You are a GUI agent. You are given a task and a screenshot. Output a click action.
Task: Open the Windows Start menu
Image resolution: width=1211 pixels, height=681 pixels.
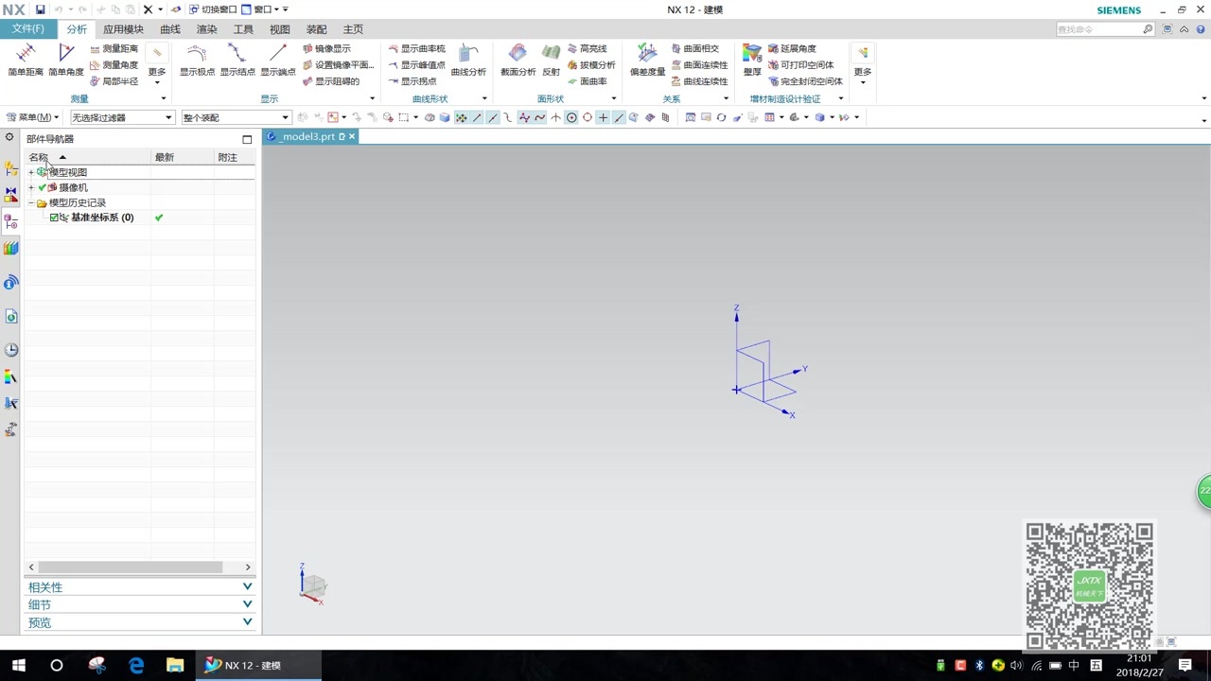pos(18,666)
